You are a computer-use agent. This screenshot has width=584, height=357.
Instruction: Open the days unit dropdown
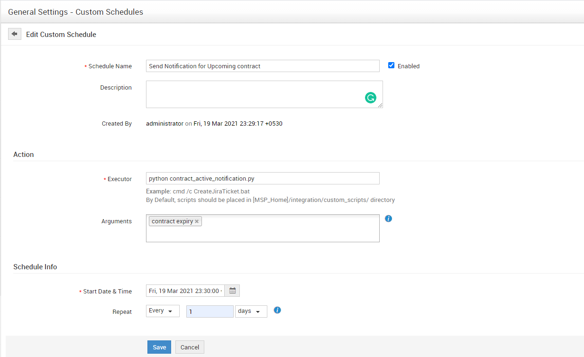[x=251, y=311]
